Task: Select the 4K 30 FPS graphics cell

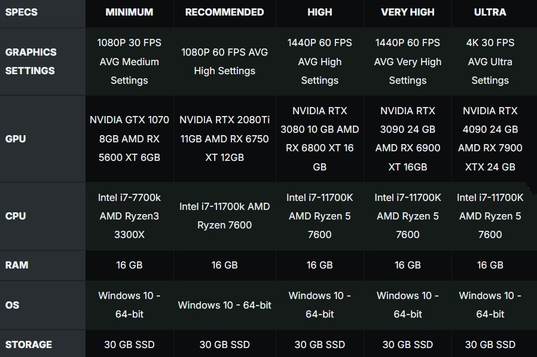Action: (490, 61)
